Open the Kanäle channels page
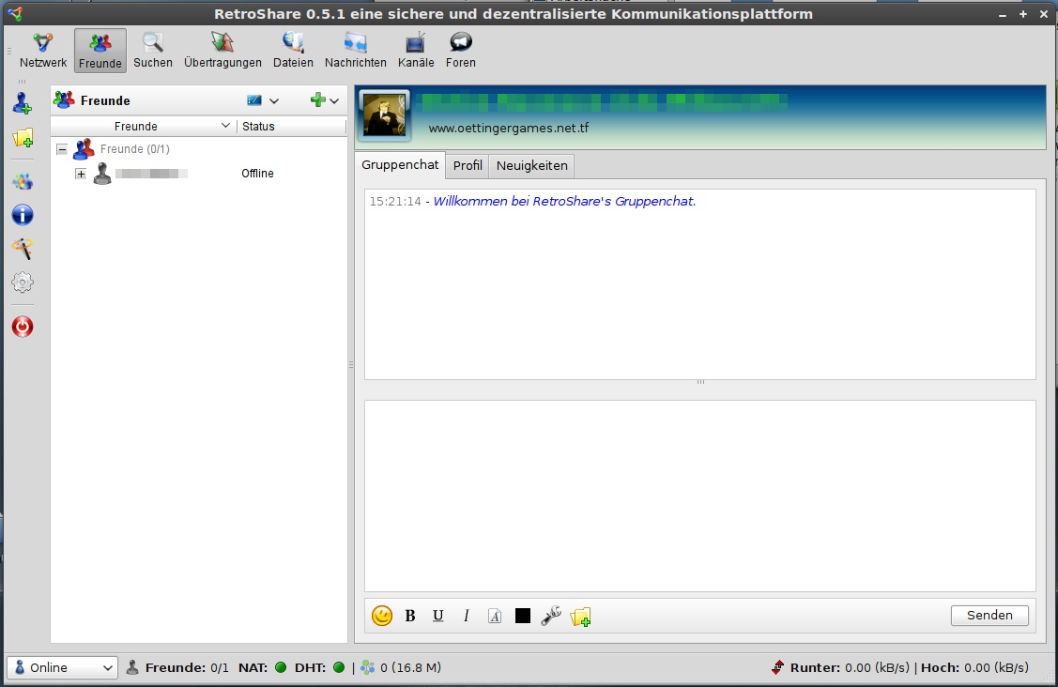The width and height of the screenshot is (1058, 687). [416, 51]
